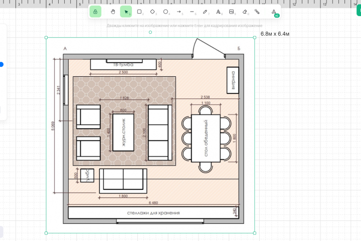Select the Text tool
Viewport: 361px width, 241px height.
(218, 12)
